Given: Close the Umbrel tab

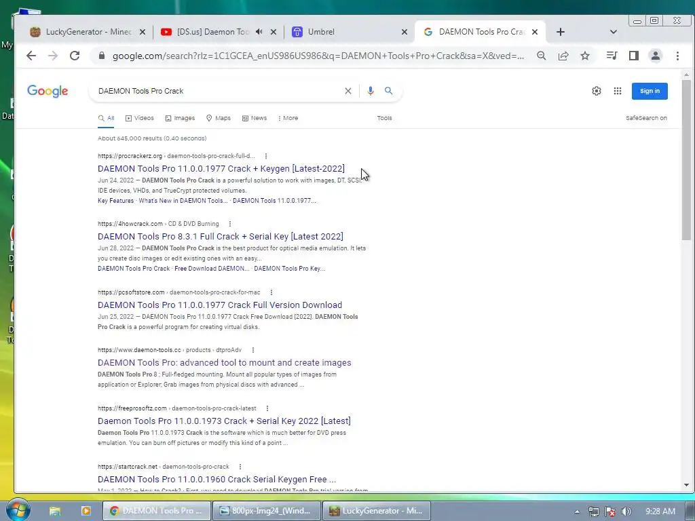Looking at the screenshot, I should [405, 32].
